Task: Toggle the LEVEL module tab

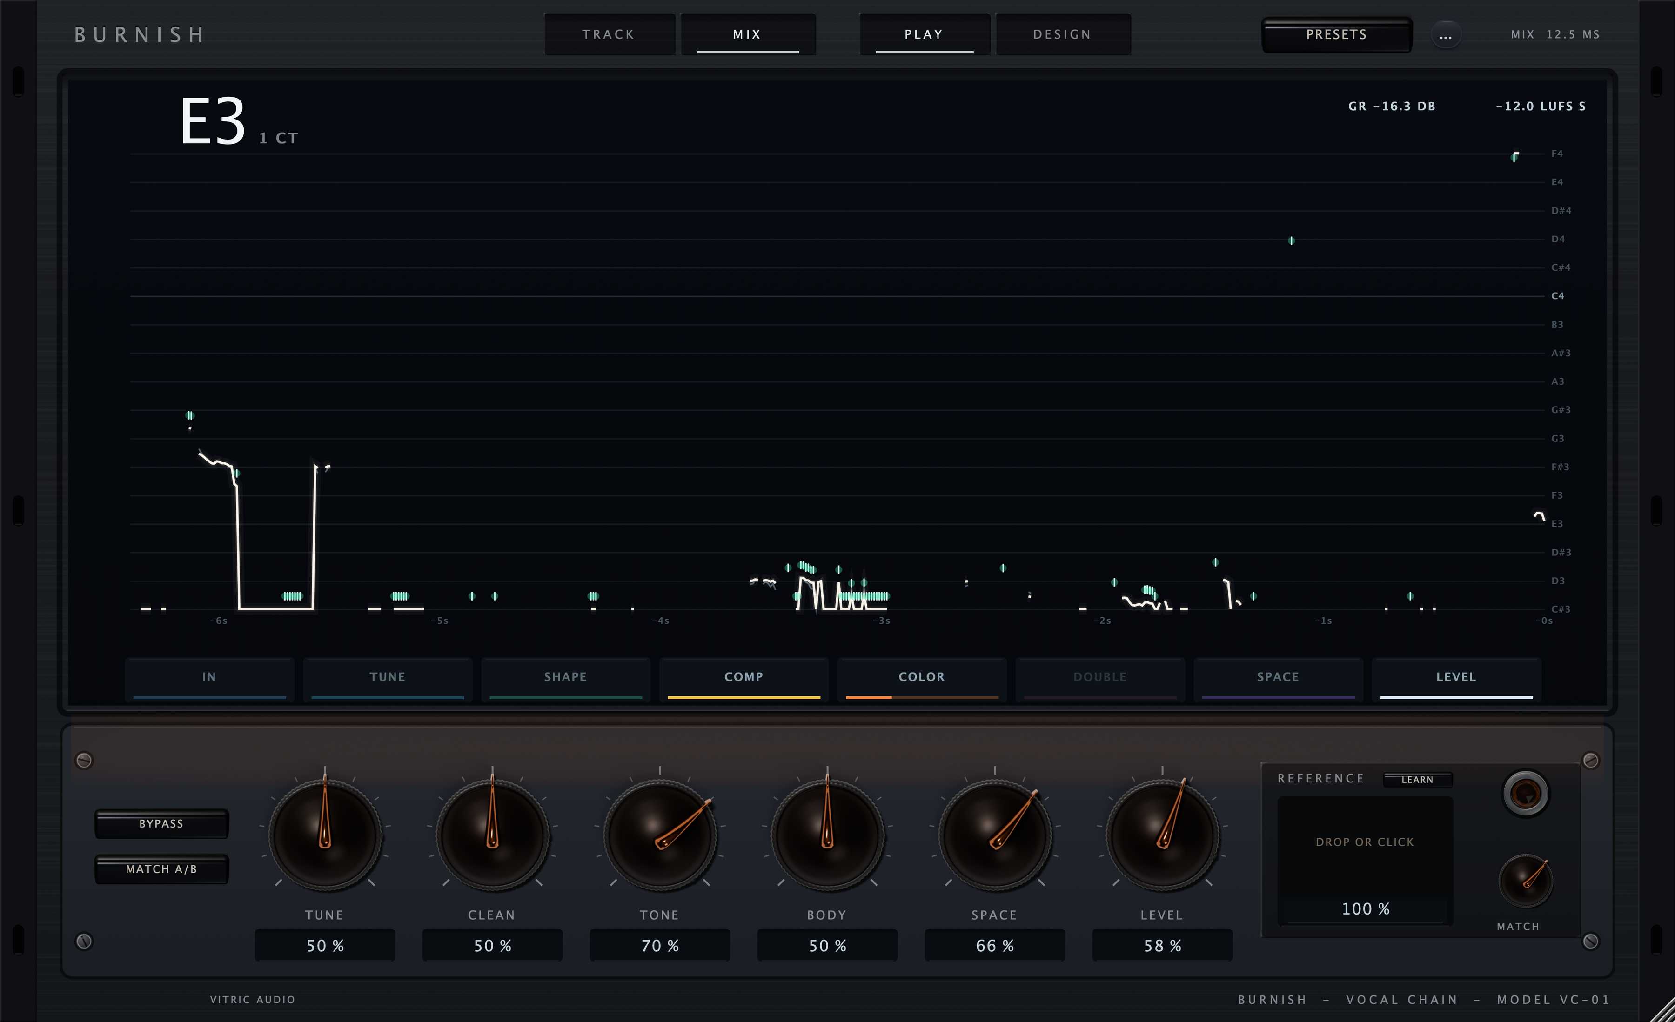Action: pos(1456,679)
